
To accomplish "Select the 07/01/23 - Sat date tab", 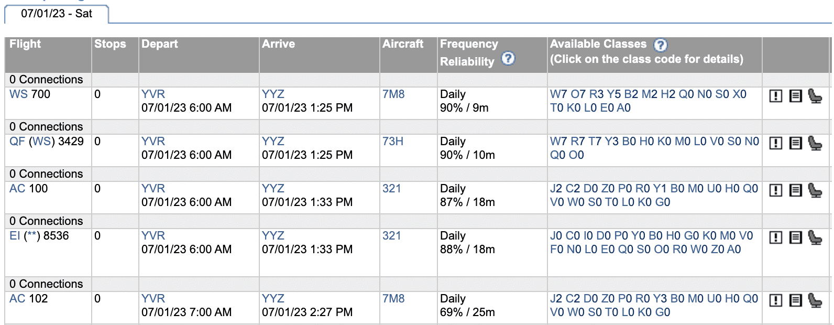I will (x=57, y=14).
